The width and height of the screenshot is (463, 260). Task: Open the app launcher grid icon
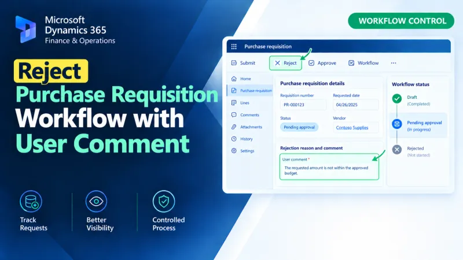(x=234, y=47)
